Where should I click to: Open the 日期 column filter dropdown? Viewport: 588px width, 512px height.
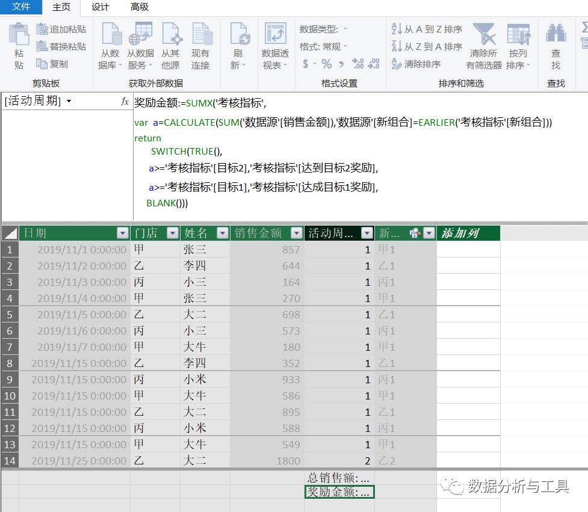coord(122,232)
